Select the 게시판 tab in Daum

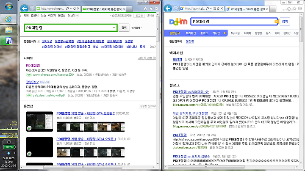(216, 33)
